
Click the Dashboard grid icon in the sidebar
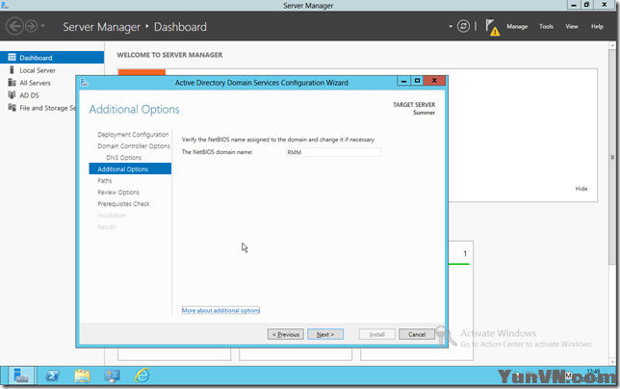click(12, 58)
